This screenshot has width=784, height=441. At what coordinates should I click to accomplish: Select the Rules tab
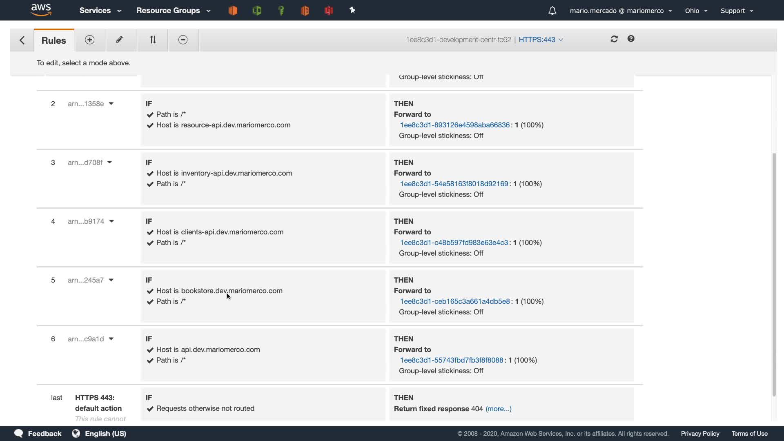pyautogui.click(x=53, y=40)
